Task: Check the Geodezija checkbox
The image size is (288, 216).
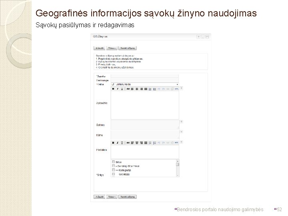Action: [113, 174]
